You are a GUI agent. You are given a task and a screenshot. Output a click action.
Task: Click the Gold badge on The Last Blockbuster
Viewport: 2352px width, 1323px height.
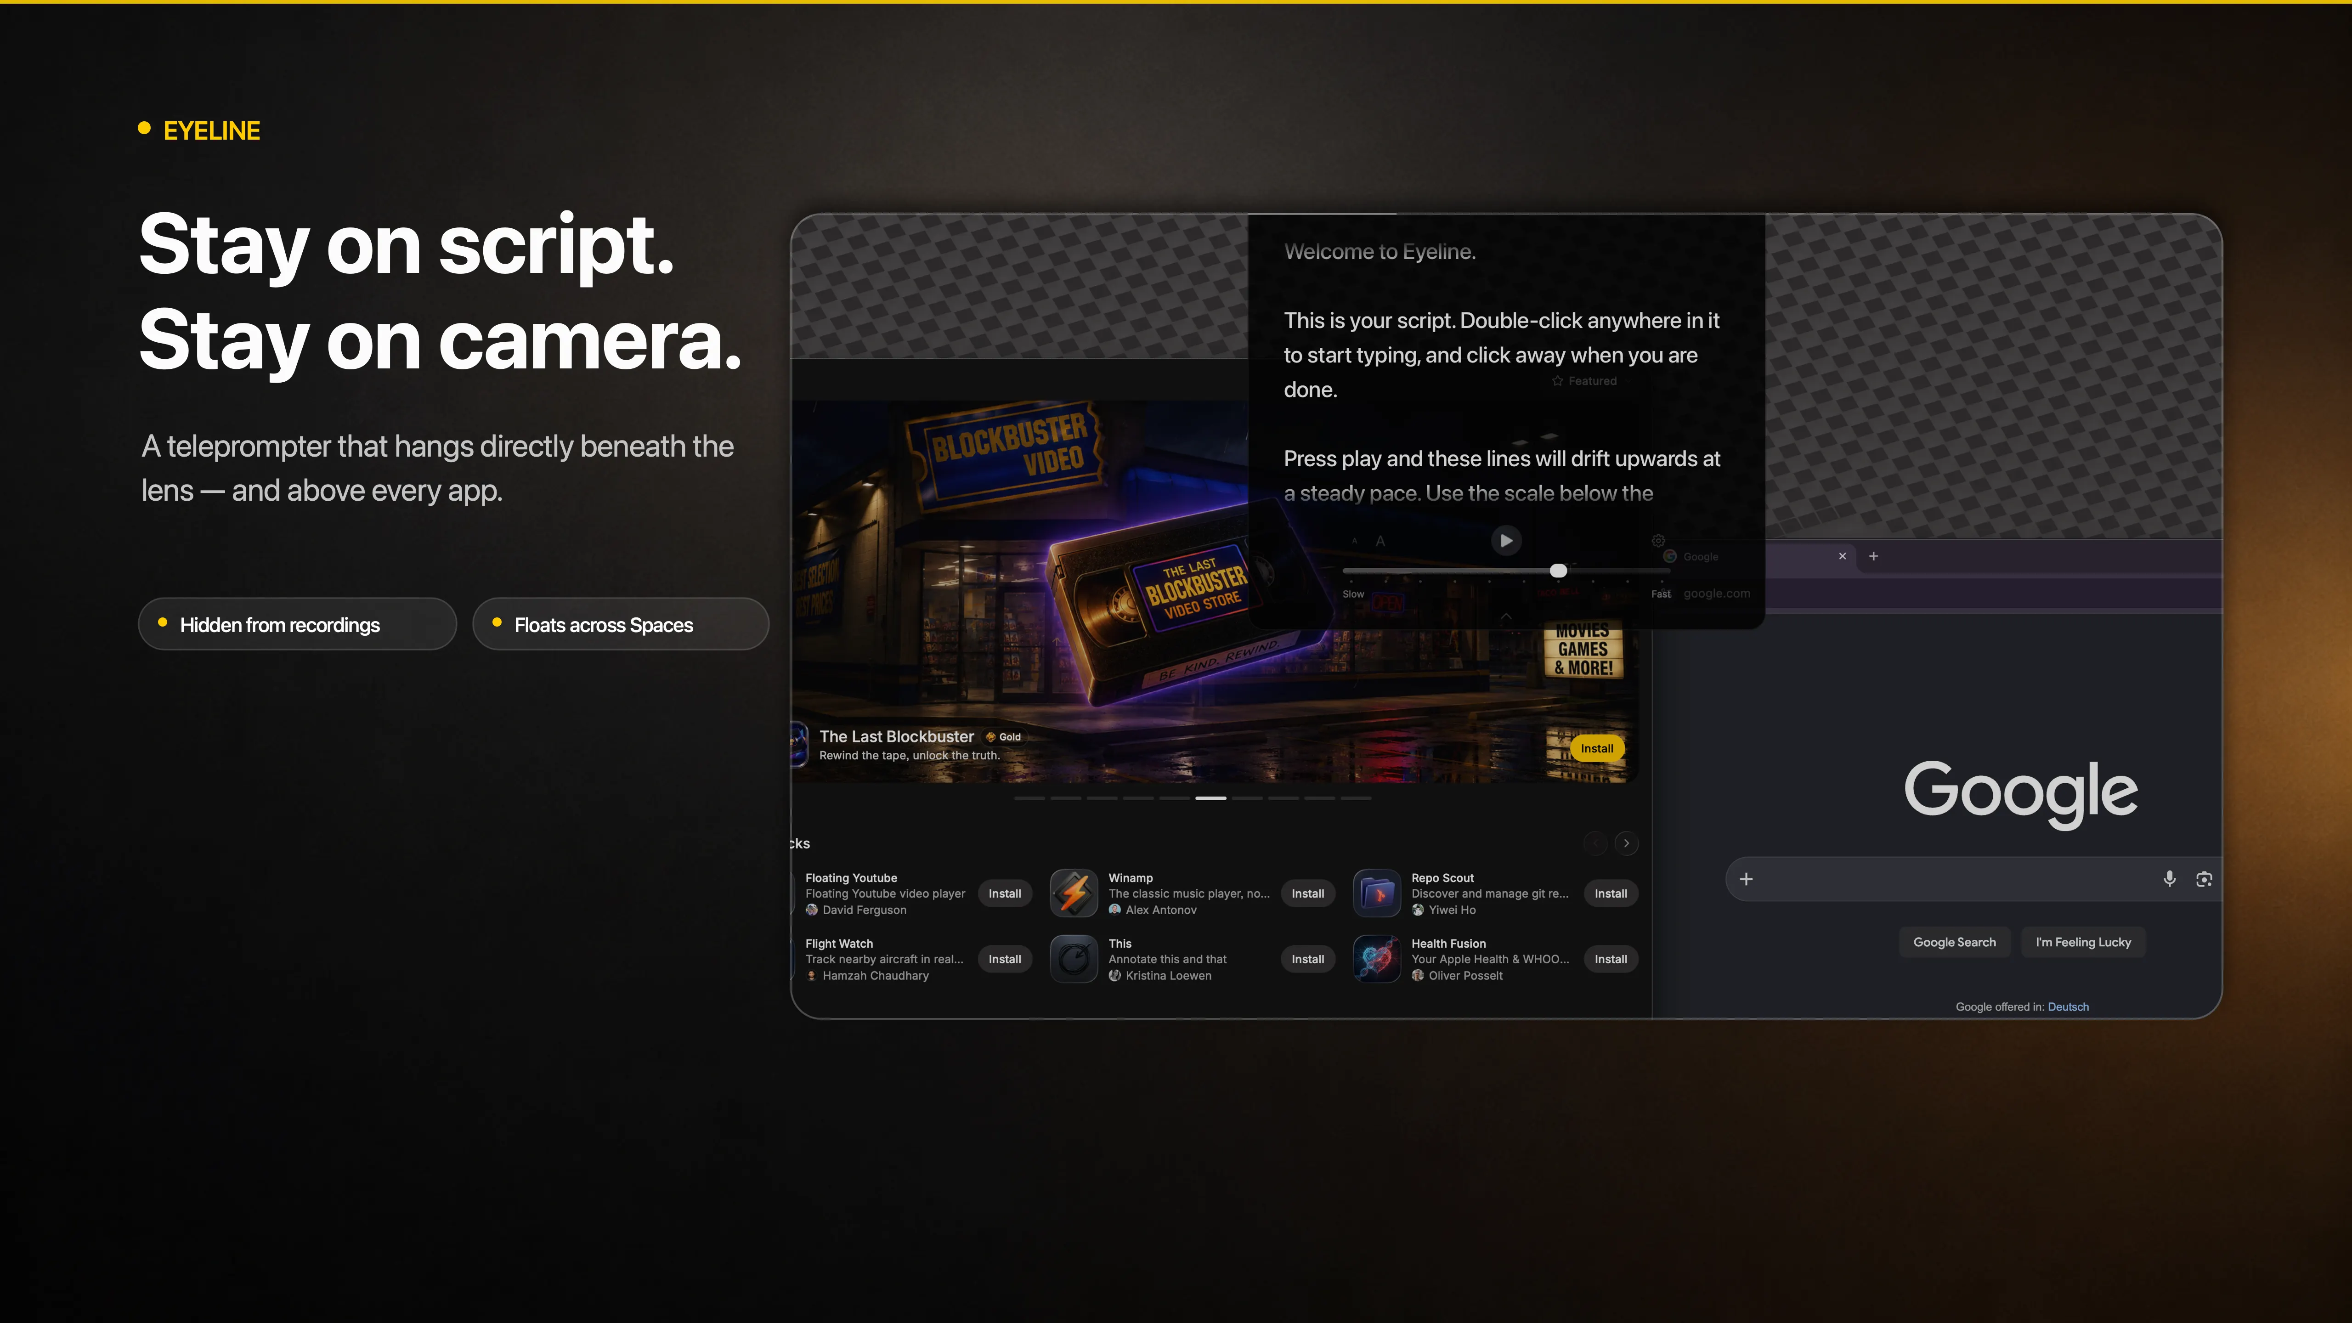(x=1003, y=737)
